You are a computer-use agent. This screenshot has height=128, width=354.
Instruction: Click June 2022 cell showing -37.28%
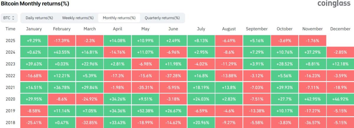(x=173, y=76)
